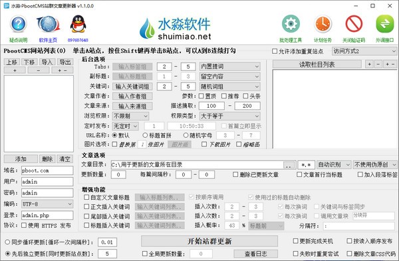
Task: Click the 导入 sites button
Action: pyautogui.click(x=47, y=62)
